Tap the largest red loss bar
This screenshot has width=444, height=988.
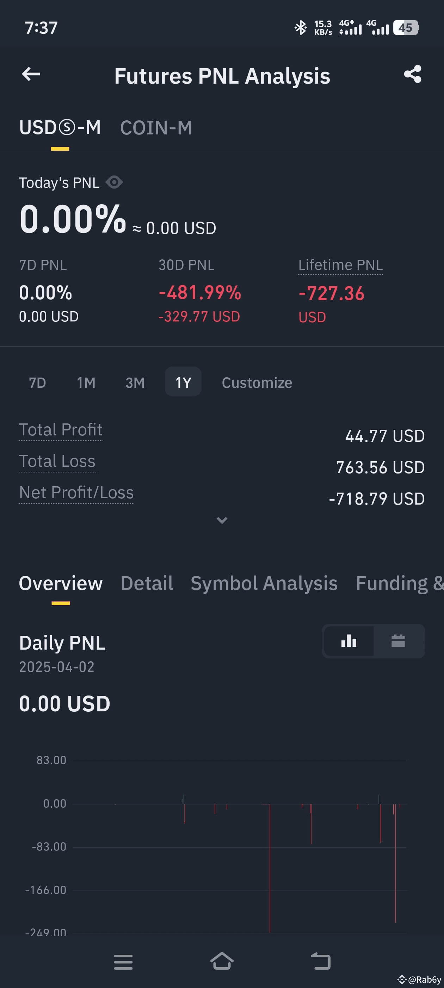click(270, 868)
